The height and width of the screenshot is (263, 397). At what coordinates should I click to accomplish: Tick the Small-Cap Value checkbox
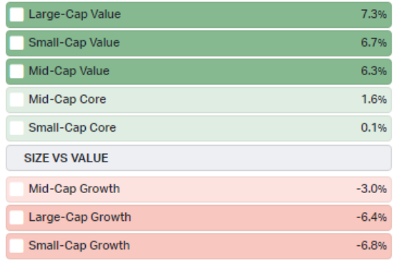[x=16, y=43]
